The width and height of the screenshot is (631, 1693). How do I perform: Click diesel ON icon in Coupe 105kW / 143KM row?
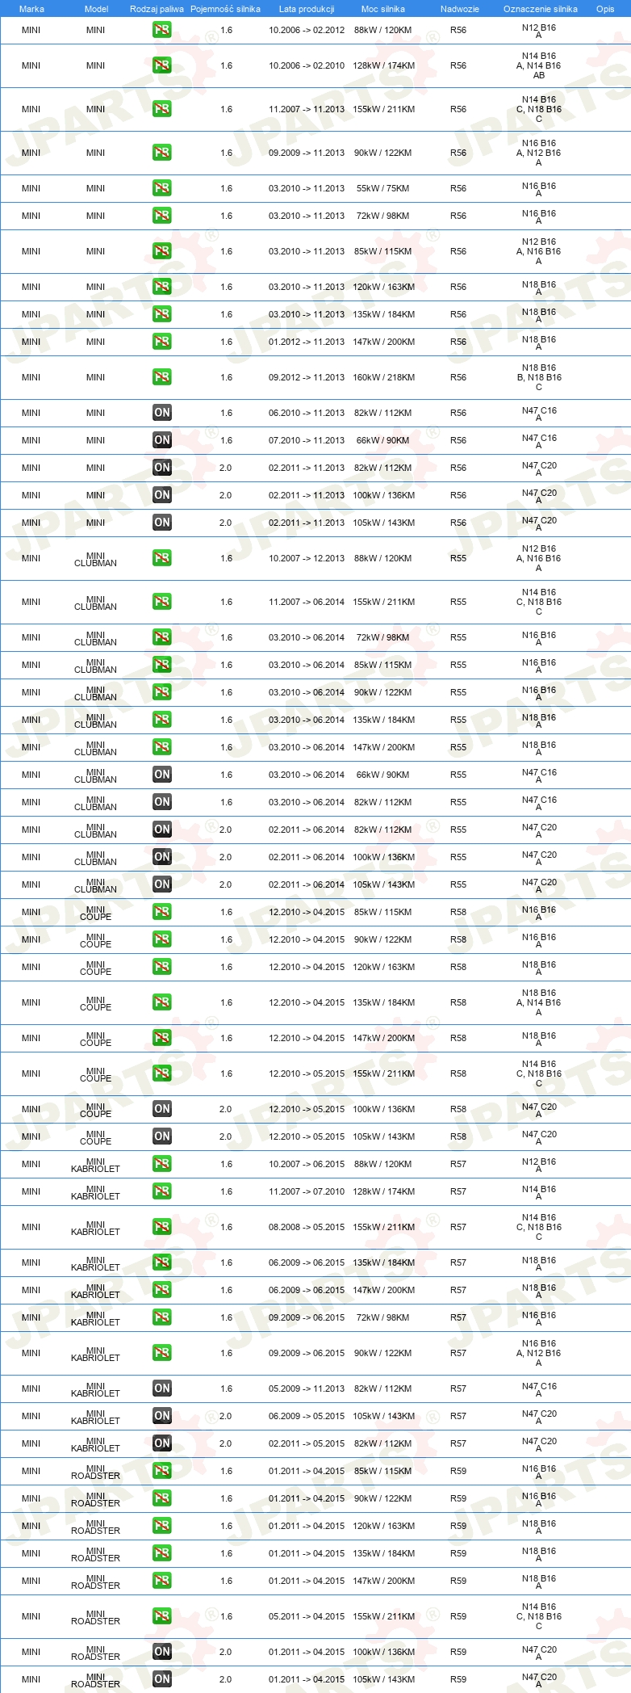pos(162,1136)
